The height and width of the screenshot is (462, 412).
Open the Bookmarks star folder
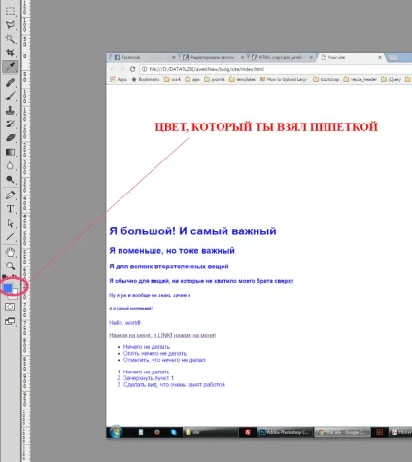click(x=146, y=79)
